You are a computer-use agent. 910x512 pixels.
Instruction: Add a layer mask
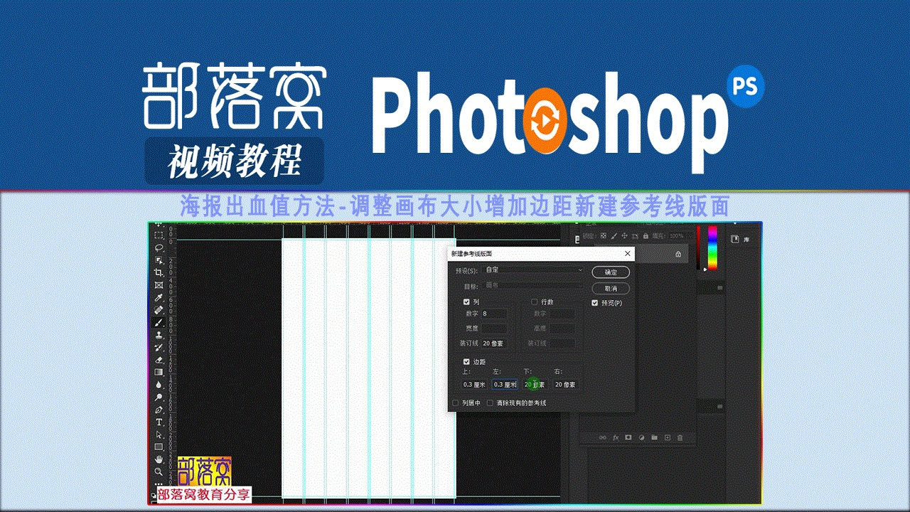[x=628, y=437]
